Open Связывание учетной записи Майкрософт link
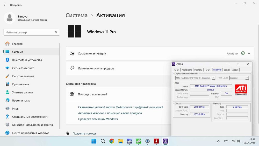Screen dimensions: 259x146 [121, 107]
